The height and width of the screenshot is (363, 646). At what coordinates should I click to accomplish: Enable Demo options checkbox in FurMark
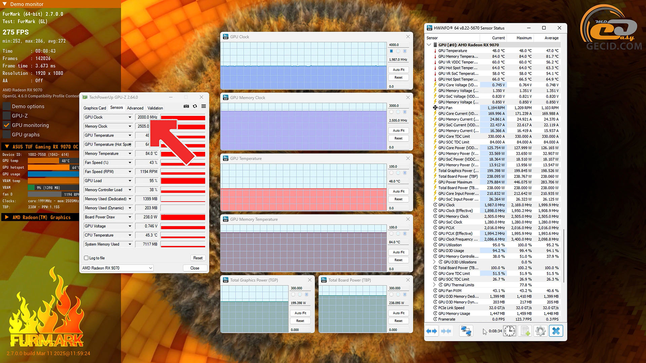point(6,106)
